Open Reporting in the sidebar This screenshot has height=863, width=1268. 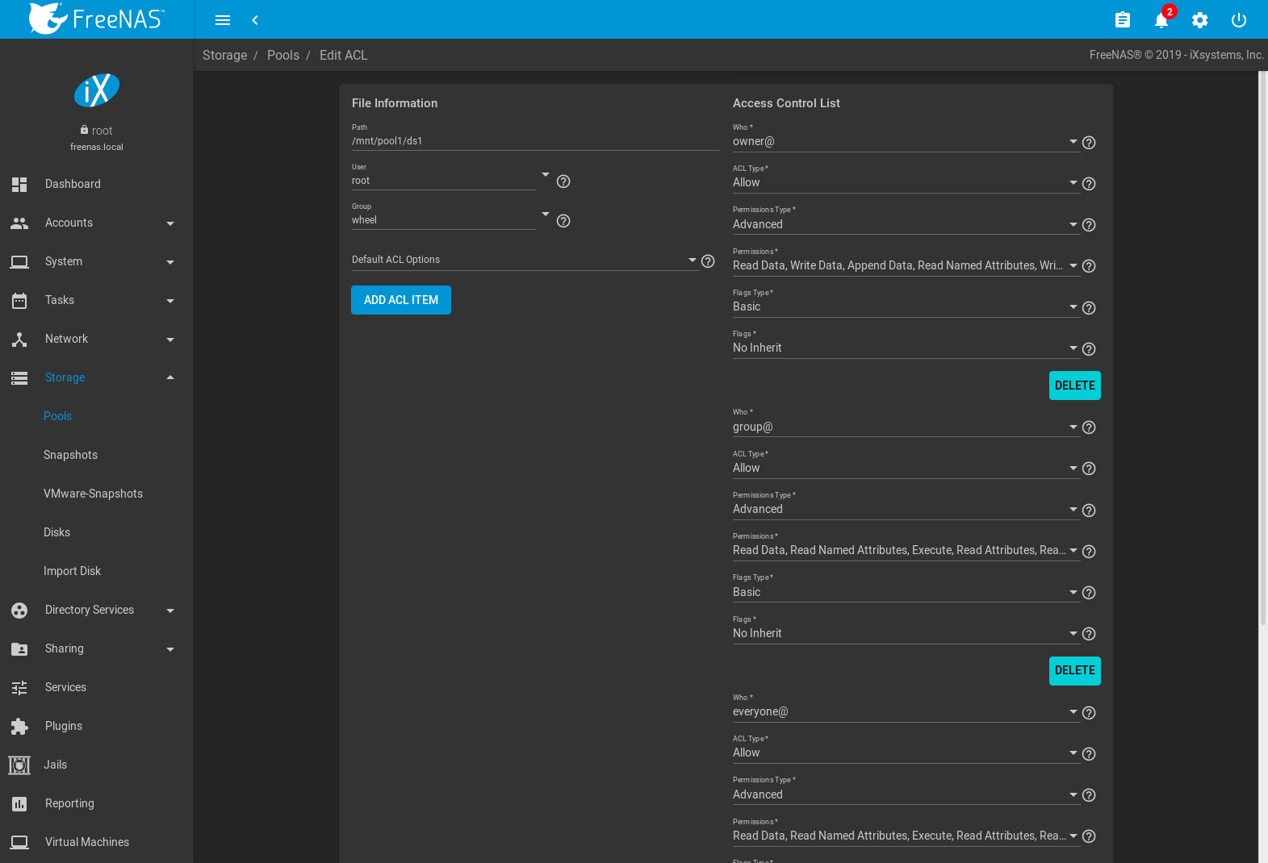[x=97, y=803]
